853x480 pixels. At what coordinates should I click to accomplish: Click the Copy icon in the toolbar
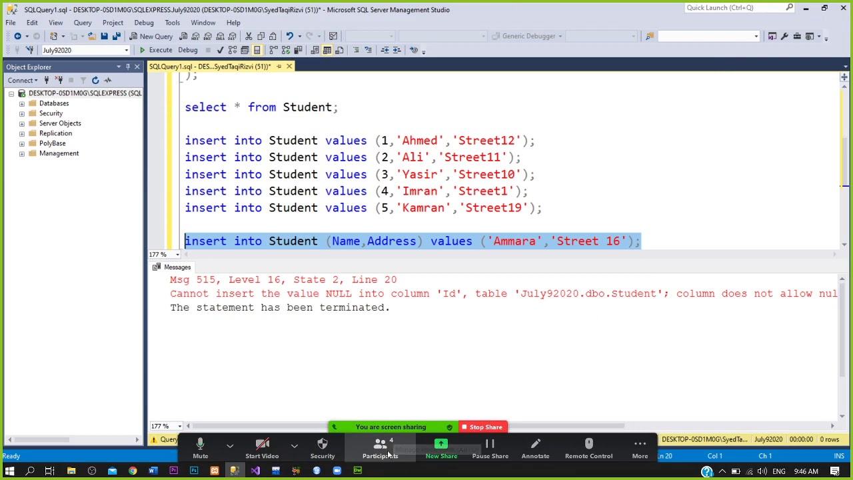point(261,36)
